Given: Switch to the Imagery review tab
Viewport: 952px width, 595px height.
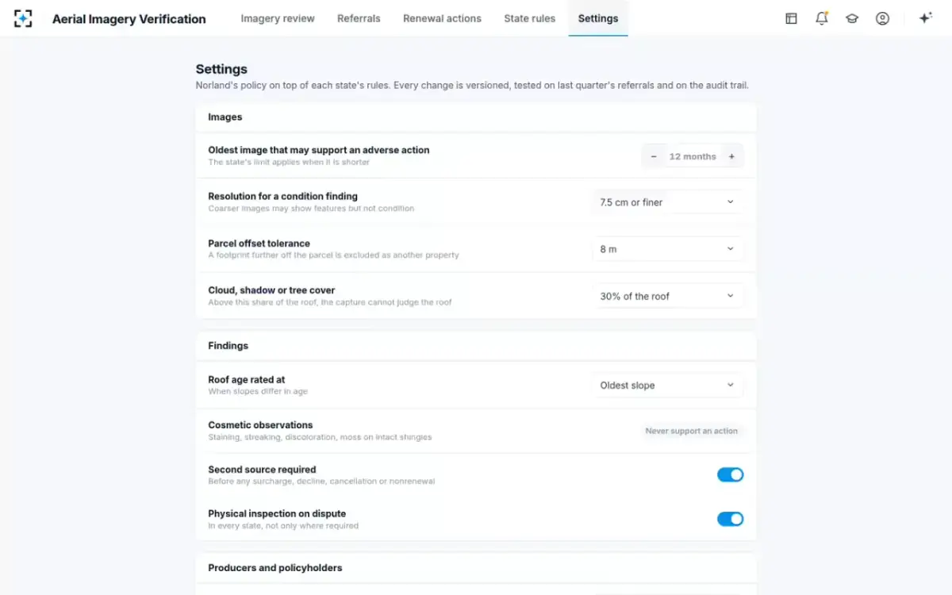Looking at the screenshot, I should tap(278, 18).
